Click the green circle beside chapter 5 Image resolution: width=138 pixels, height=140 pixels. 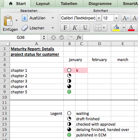point(69,92)
